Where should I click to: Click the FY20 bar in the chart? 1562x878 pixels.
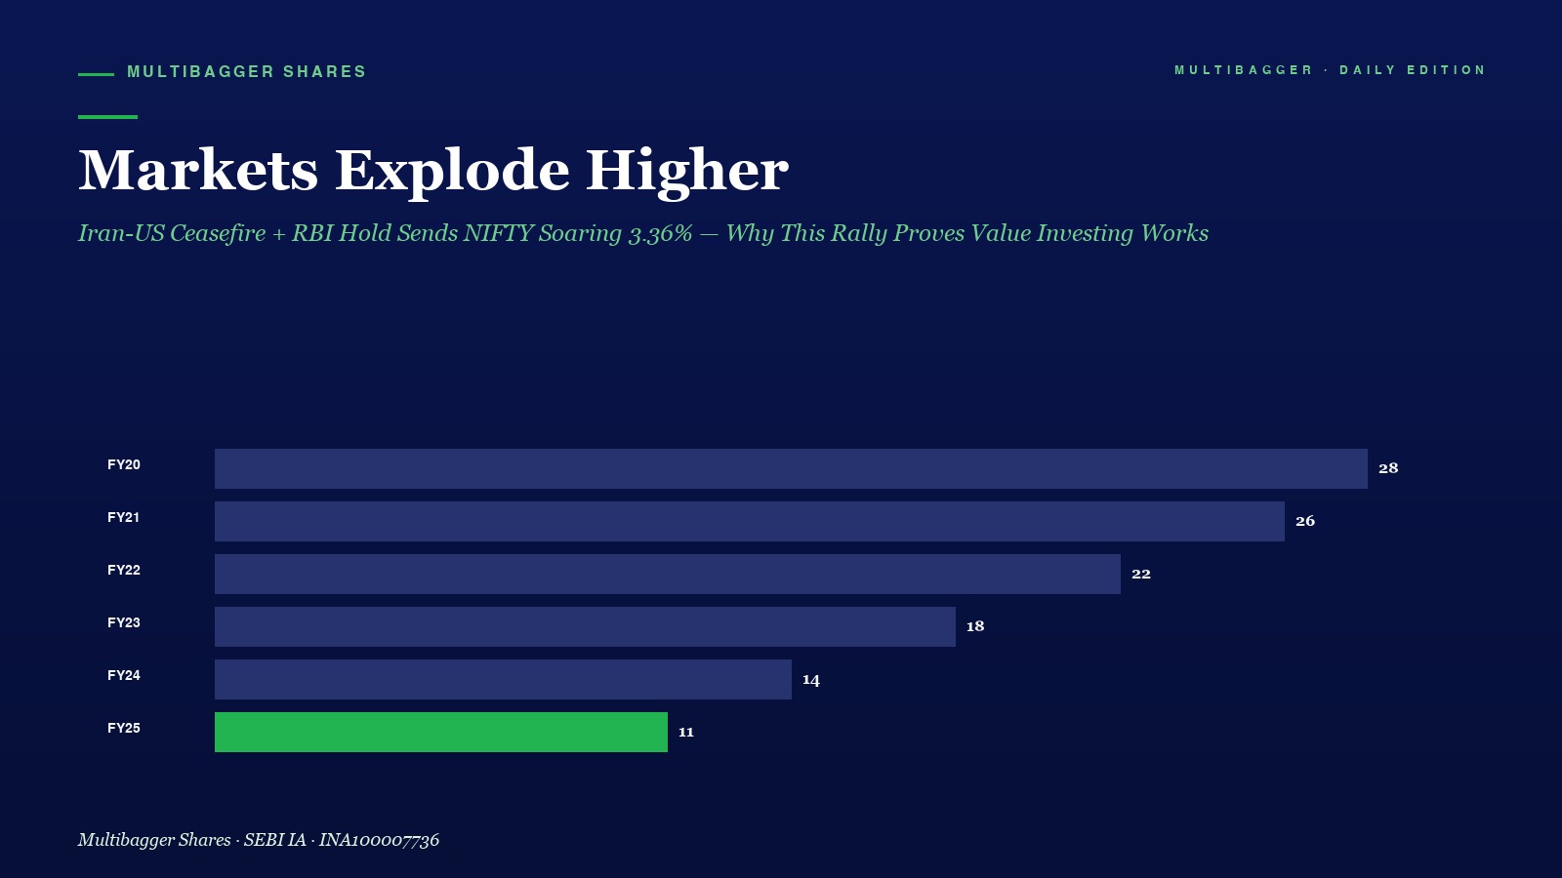click(791, 468)
